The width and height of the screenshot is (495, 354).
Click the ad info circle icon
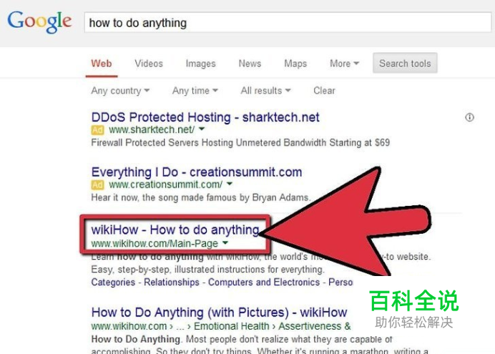[469, 117]
